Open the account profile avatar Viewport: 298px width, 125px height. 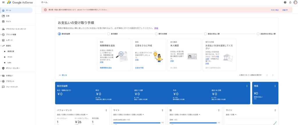tap(295, 2)
